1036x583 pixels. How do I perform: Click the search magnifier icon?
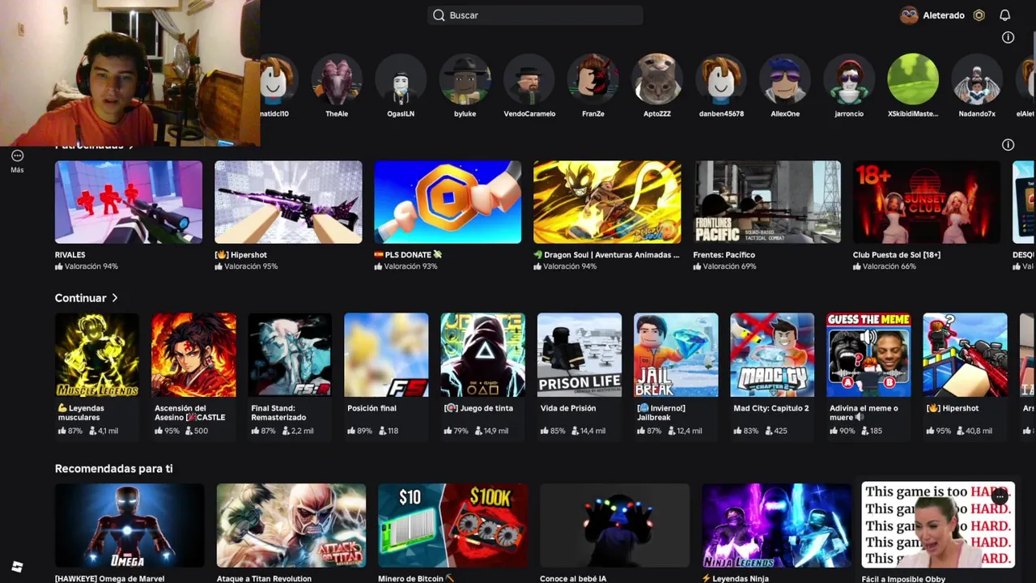click(439, 15)
